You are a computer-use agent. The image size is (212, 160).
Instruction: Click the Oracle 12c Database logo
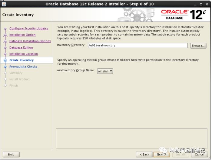(x=184, y=15)
